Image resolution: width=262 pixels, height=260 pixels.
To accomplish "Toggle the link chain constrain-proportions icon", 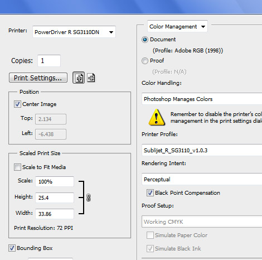I will (x=89, y=198).
